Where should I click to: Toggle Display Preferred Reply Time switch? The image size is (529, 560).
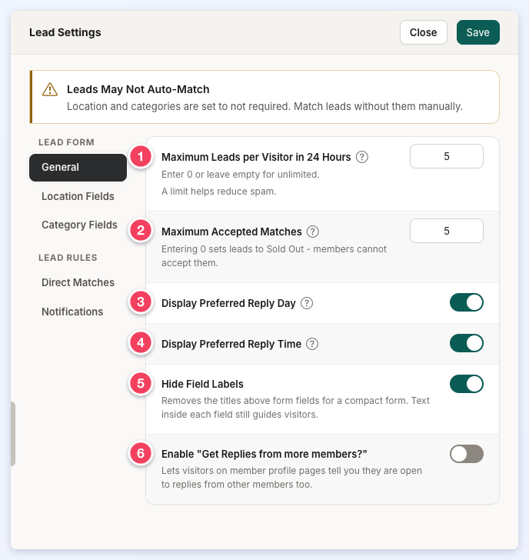[x=467, y=343]
